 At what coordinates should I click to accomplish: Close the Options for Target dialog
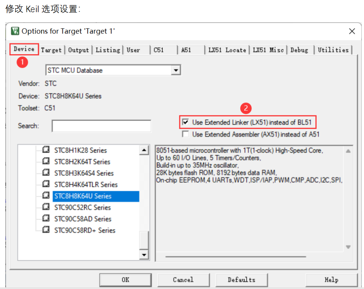(352, 31)
